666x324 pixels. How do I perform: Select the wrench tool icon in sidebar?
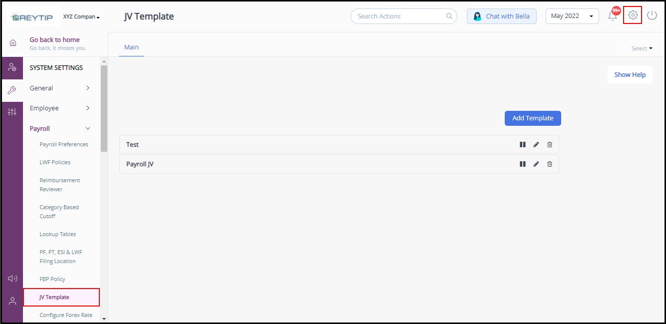[x=12, y=90]
